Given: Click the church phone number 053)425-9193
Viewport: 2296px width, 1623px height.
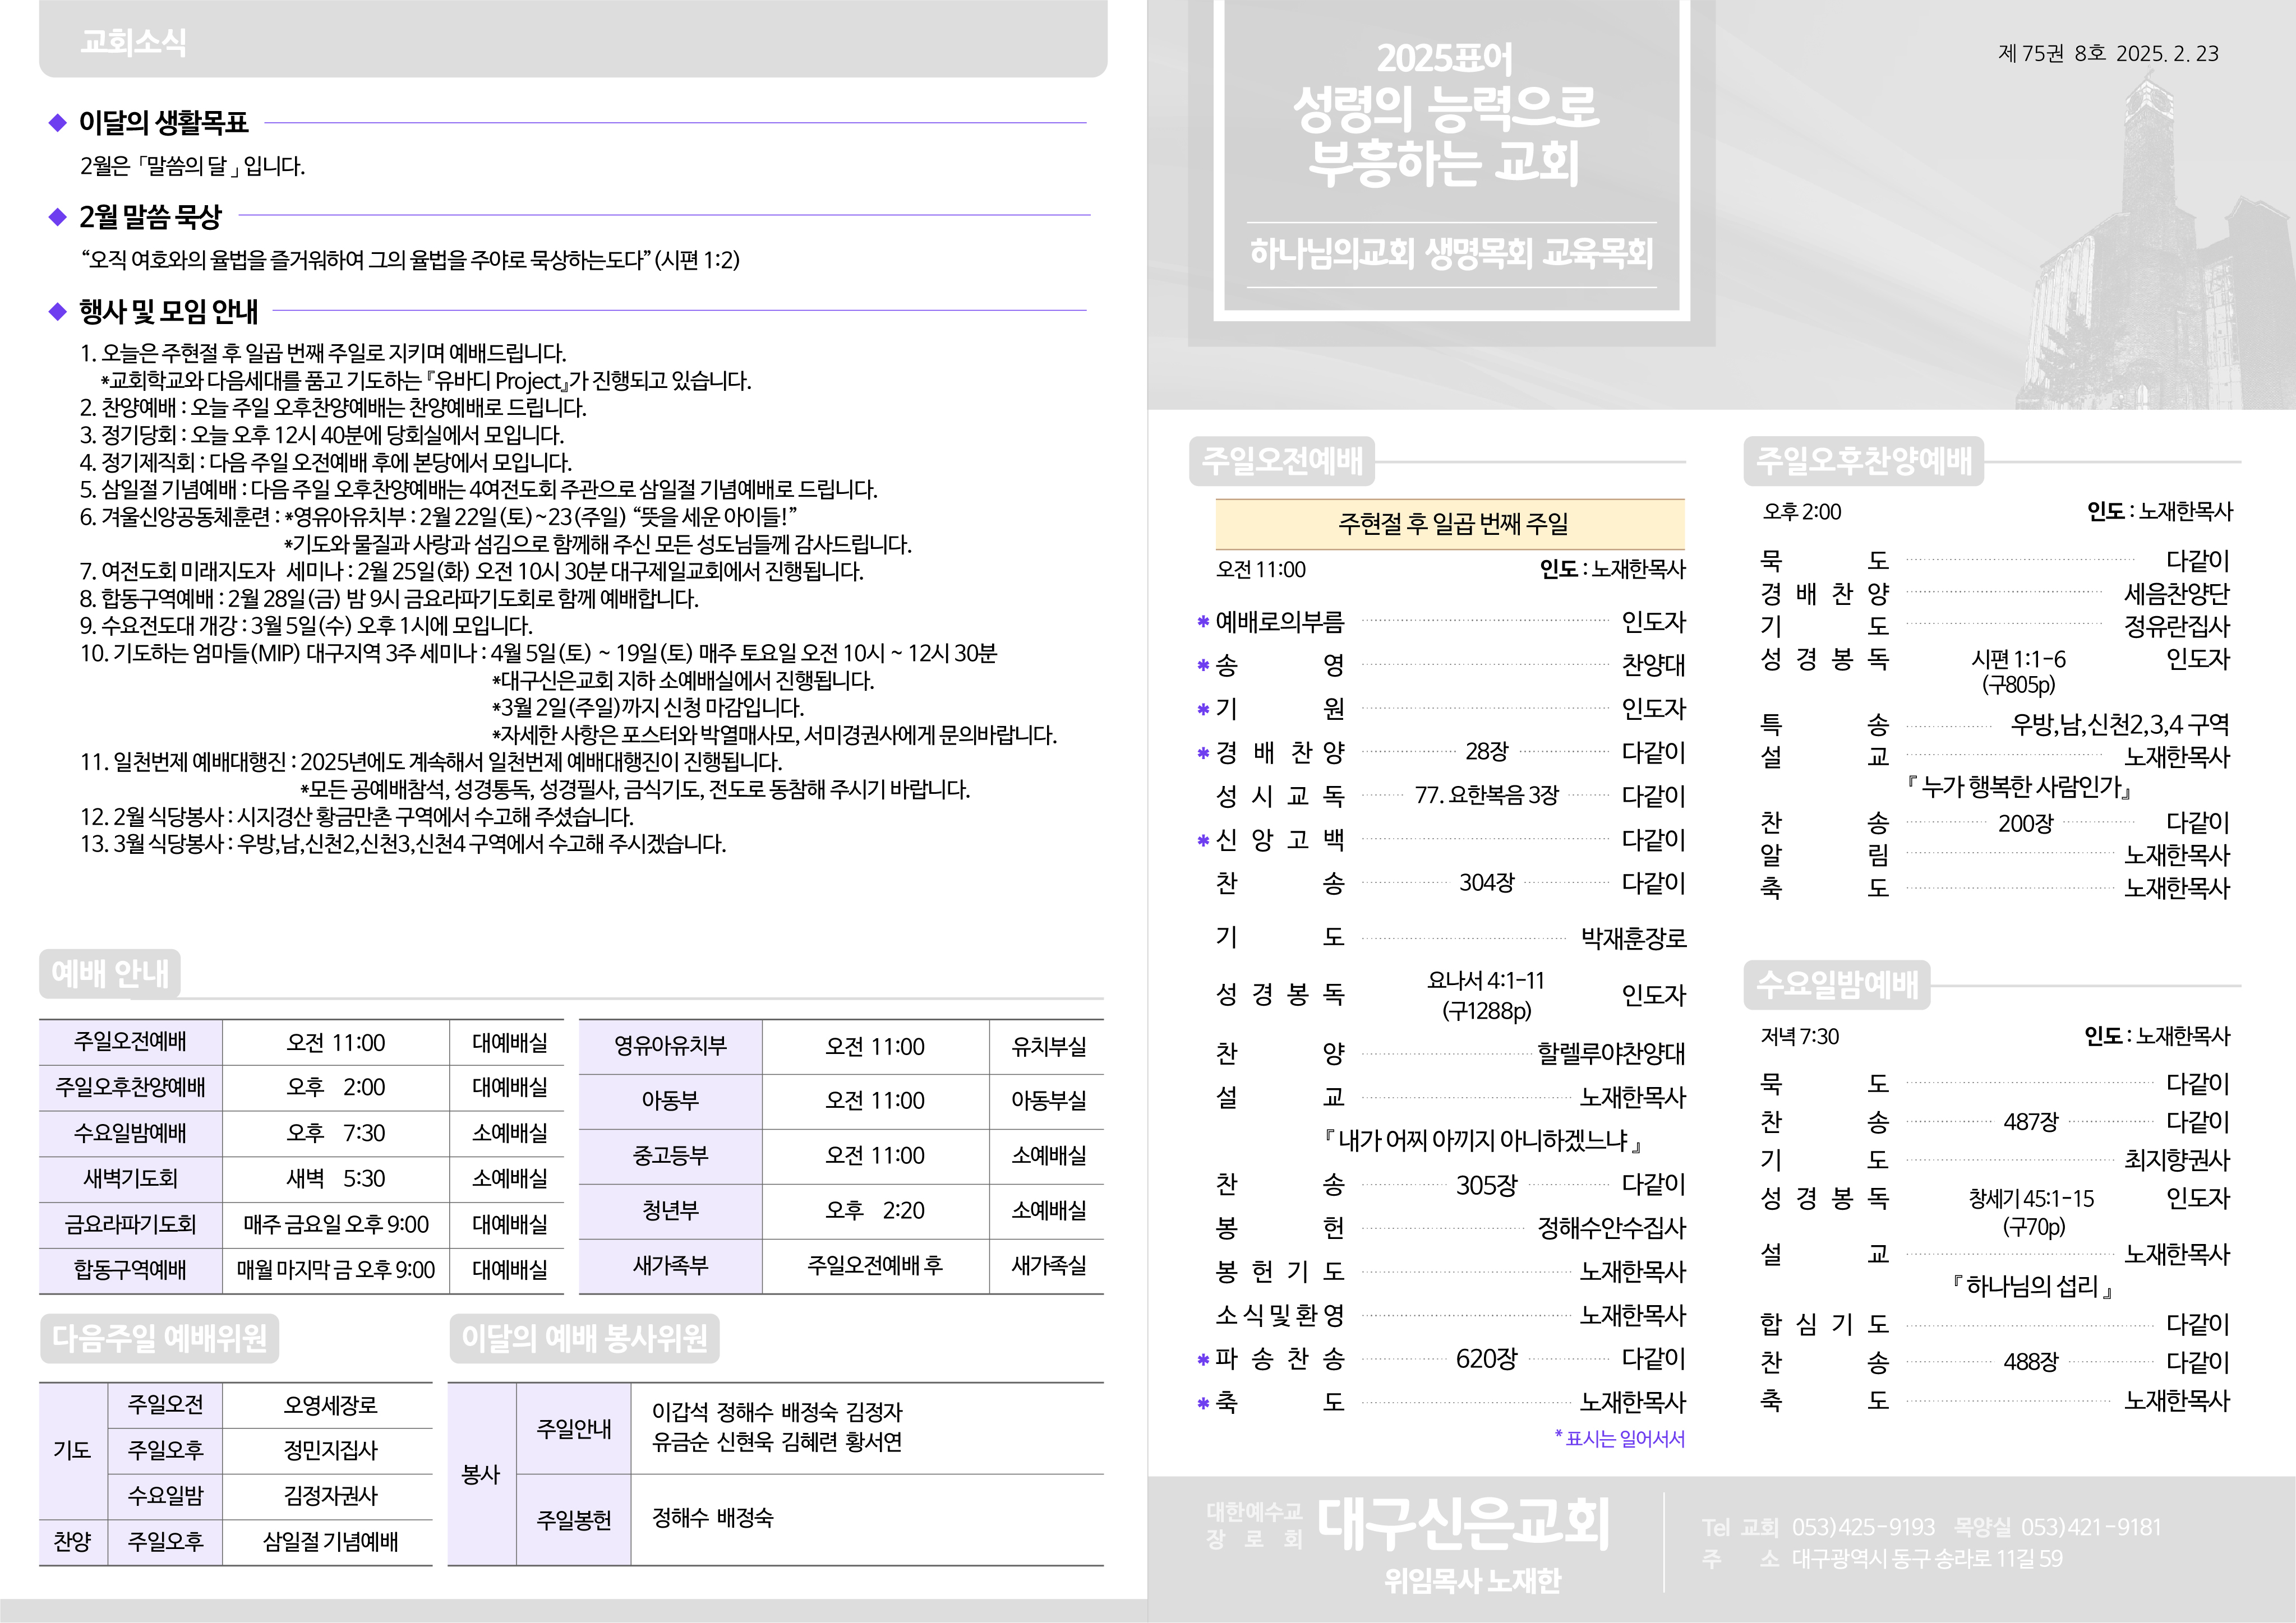Looking at the screenshot, I should click(x=1863, y=1527).
